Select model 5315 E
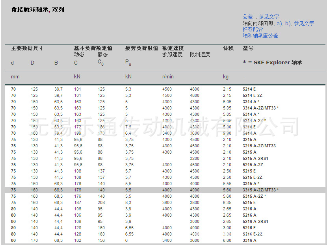This screenshot has height=245, width=327. click(249, 203)
